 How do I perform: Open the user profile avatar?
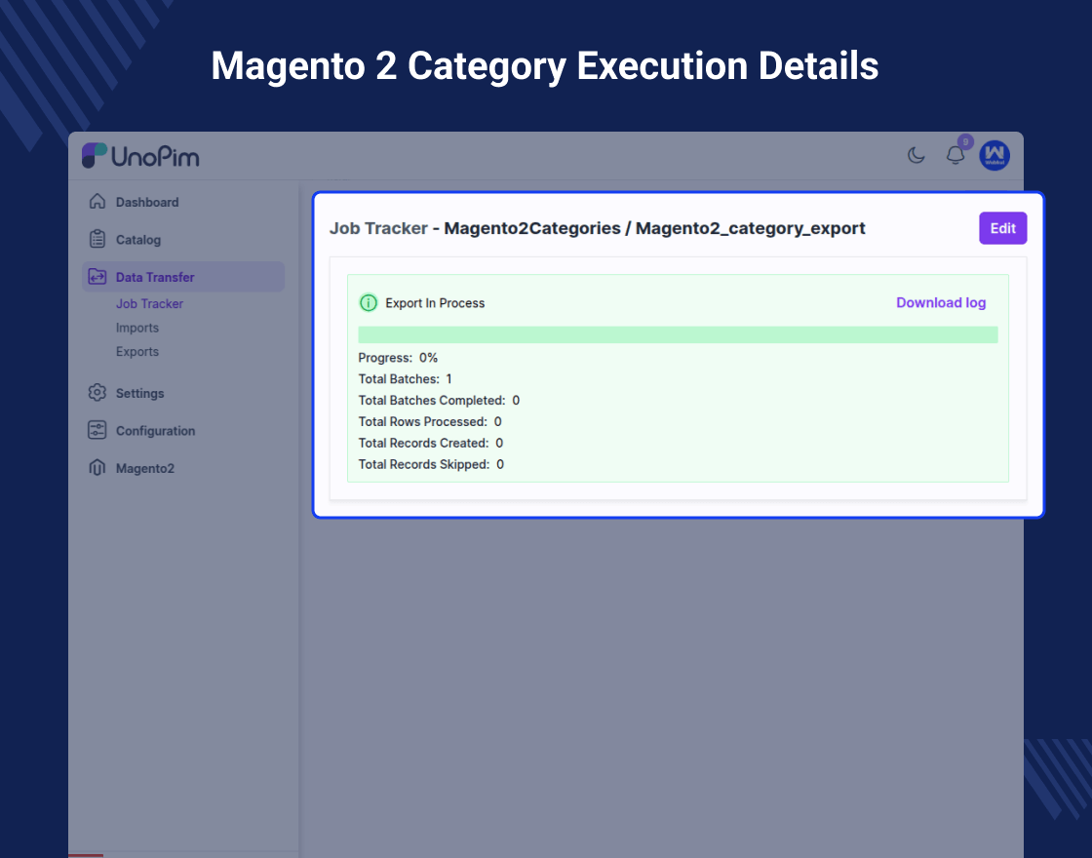click(x=994, y=155)
